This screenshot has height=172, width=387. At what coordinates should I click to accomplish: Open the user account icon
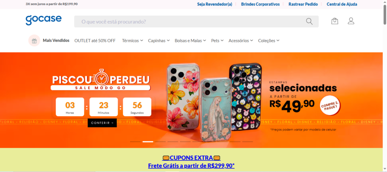[x=351, y=21]
